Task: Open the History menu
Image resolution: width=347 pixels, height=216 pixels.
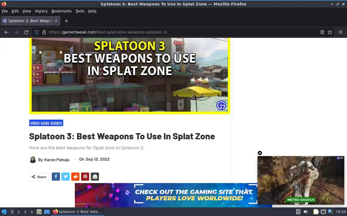Action: pyautogui.click(x=41, y=11)
